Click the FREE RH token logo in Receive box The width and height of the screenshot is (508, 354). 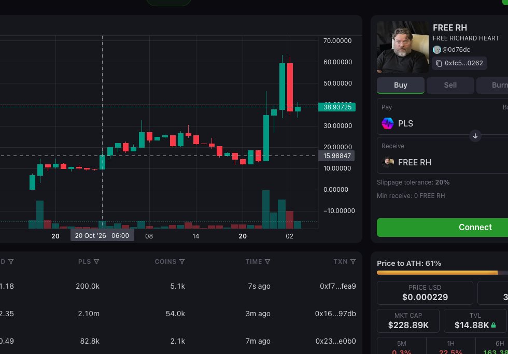point(388,162)
